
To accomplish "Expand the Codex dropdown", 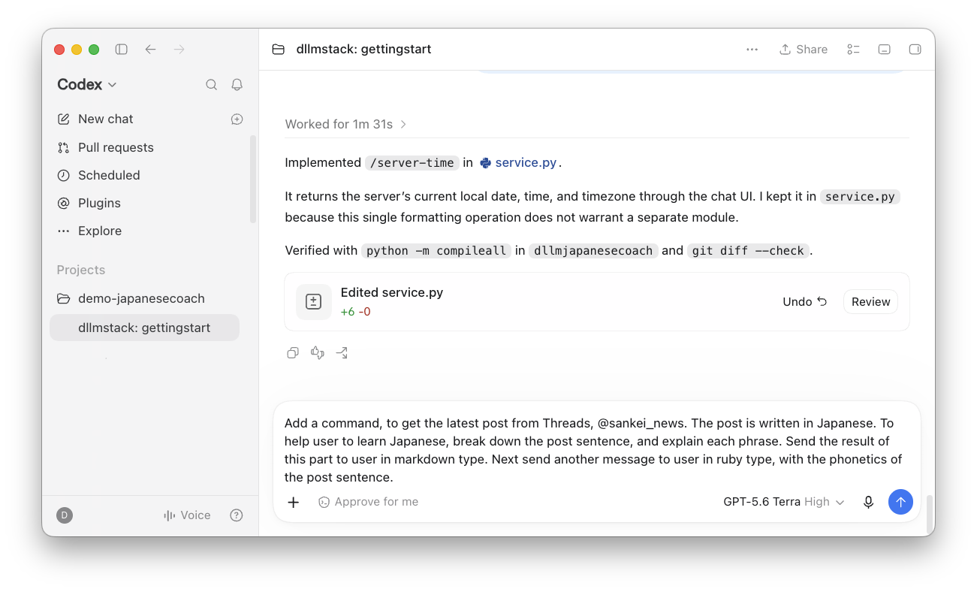I will click(x=87, y=85).
